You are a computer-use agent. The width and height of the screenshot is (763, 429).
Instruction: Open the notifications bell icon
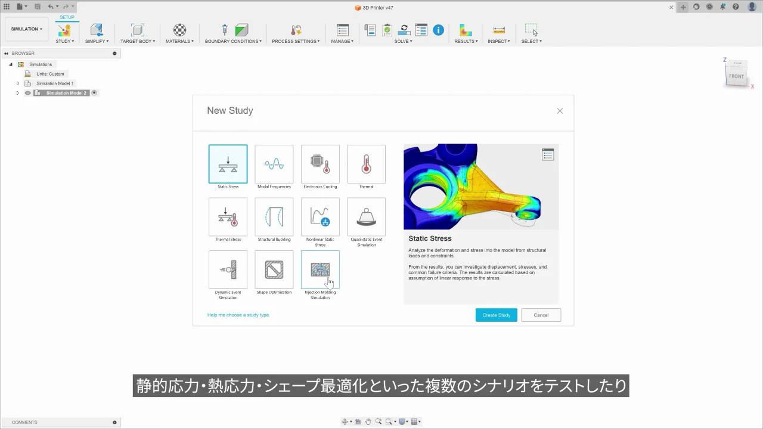point(722,7)
